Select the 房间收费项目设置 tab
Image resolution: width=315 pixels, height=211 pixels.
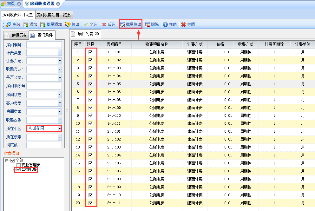(x=18, y=15)
